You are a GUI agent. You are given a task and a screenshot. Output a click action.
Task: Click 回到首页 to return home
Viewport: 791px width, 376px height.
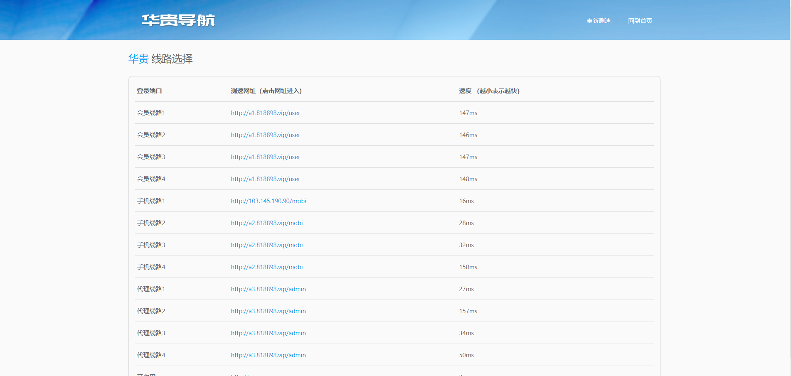click(640, 20)
